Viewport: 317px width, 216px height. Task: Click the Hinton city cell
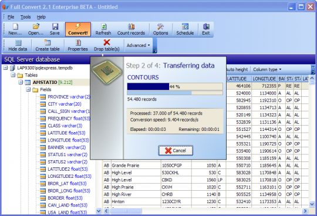point(136,202)
